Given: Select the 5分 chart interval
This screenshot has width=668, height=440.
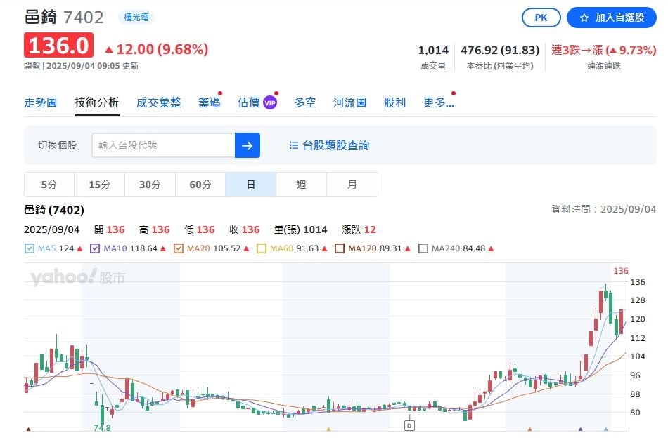Looking at the screenshot, I should 48,184.
